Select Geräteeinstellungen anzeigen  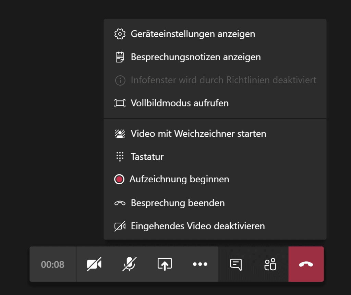215,34
